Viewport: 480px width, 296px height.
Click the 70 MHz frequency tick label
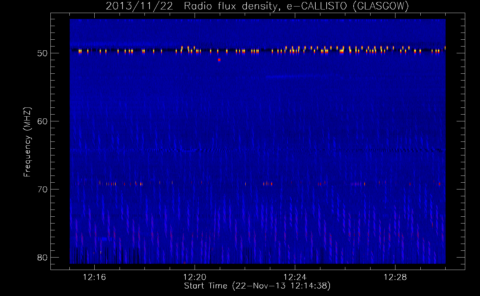(x=42, y=189)
